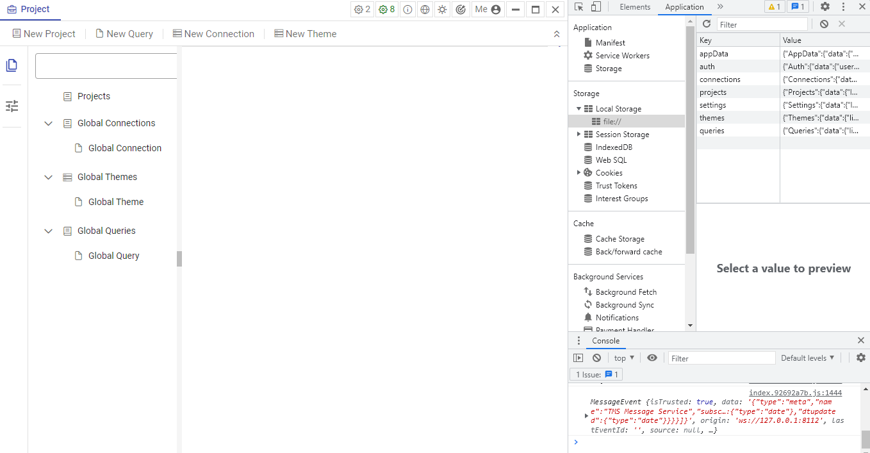Screen dimensions: 870x453
Task: Clear all console messages
Action: [x=596, y=358]
